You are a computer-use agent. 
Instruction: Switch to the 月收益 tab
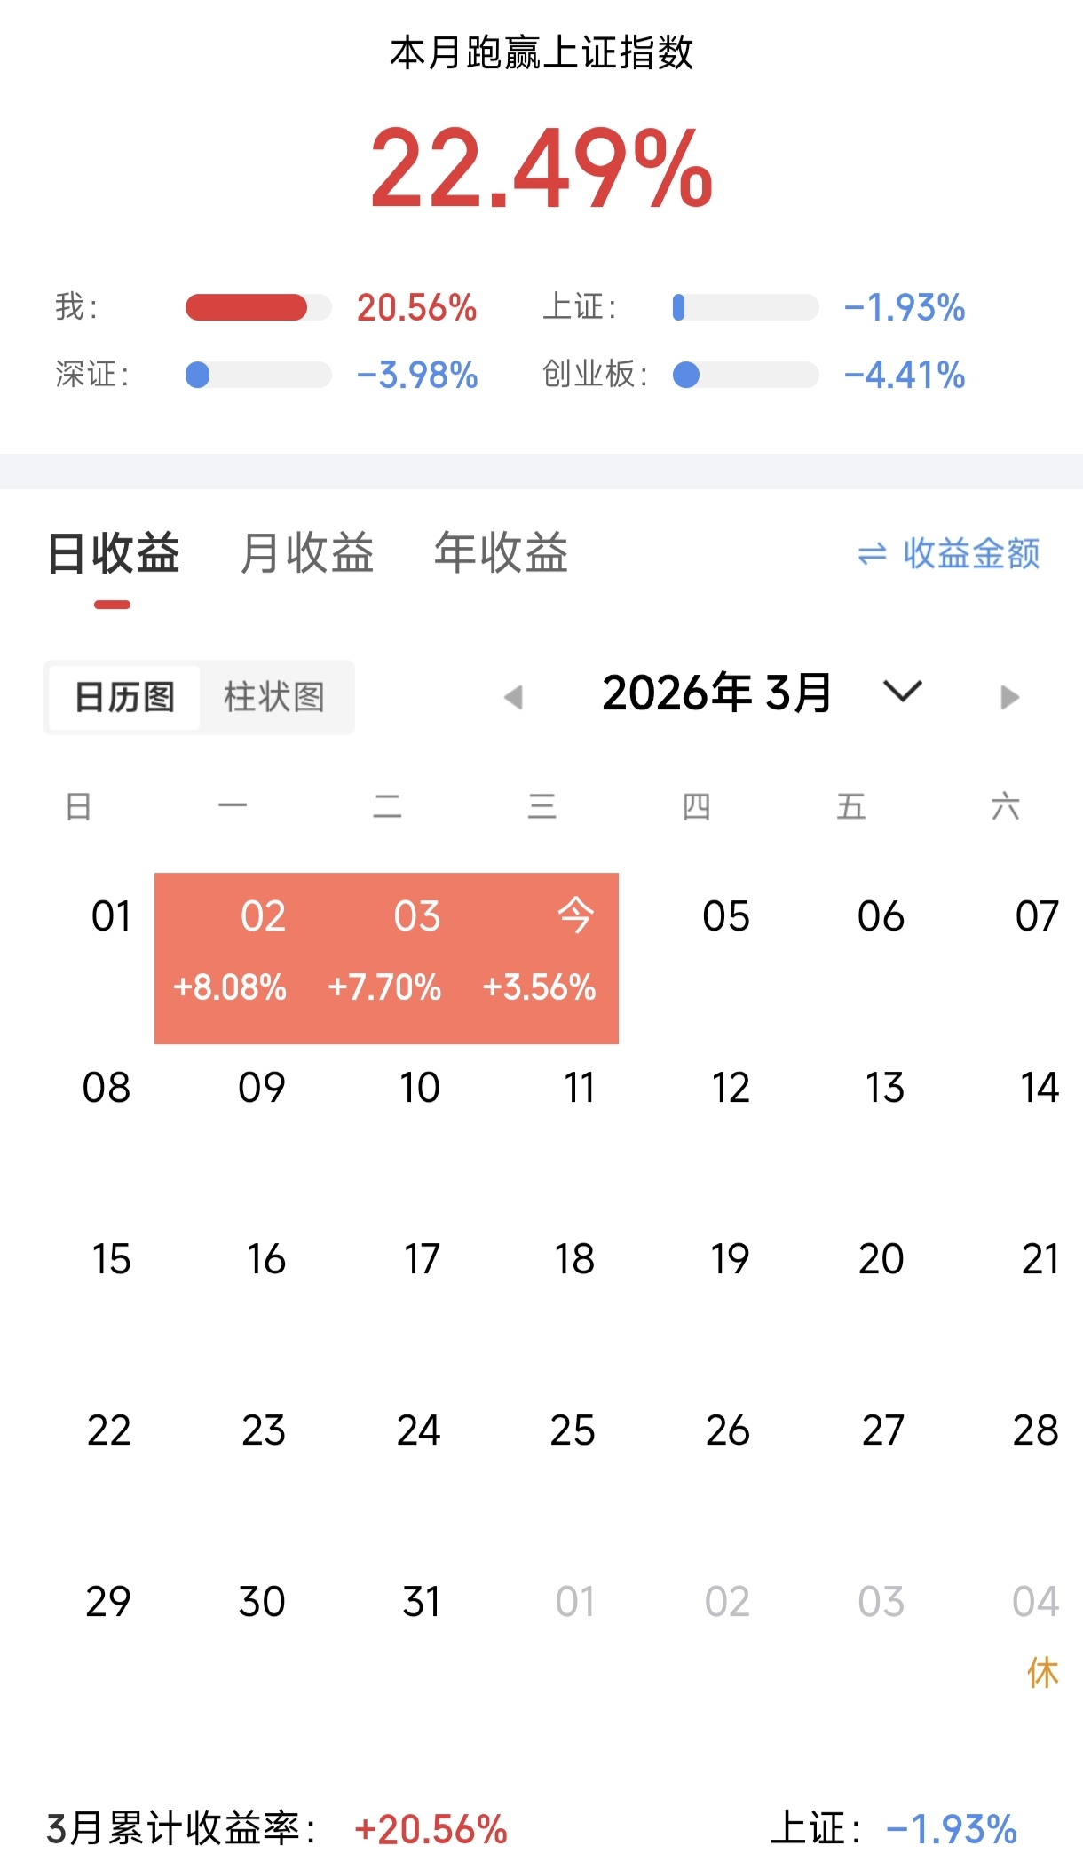click(x=307, y=553)
